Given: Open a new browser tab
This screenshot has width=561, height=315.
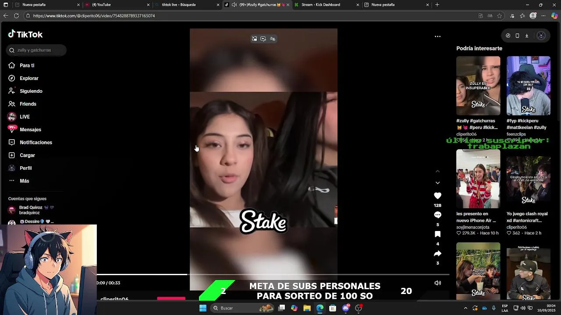Looking at the screenshot, I should point(437,5).
